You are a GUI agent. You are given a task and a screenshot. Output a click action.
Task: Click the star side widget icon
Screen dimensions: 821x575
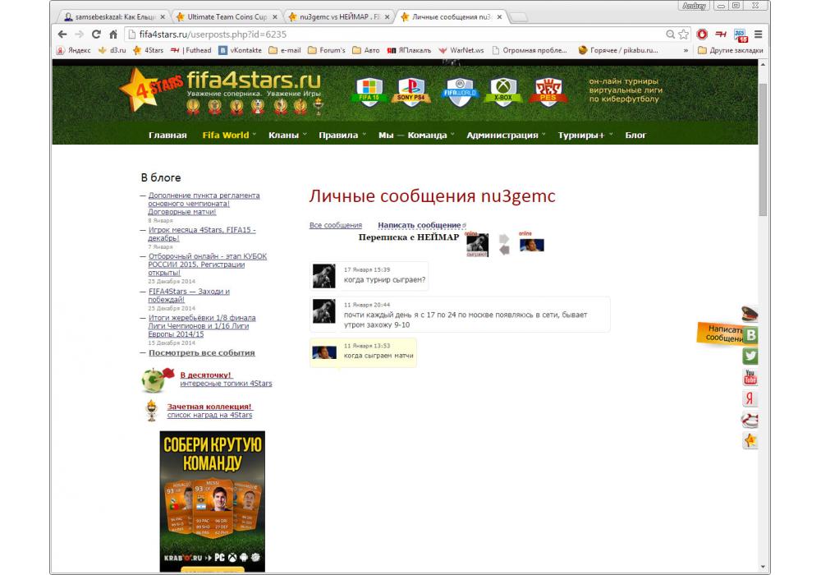click(x=750, y=441)
